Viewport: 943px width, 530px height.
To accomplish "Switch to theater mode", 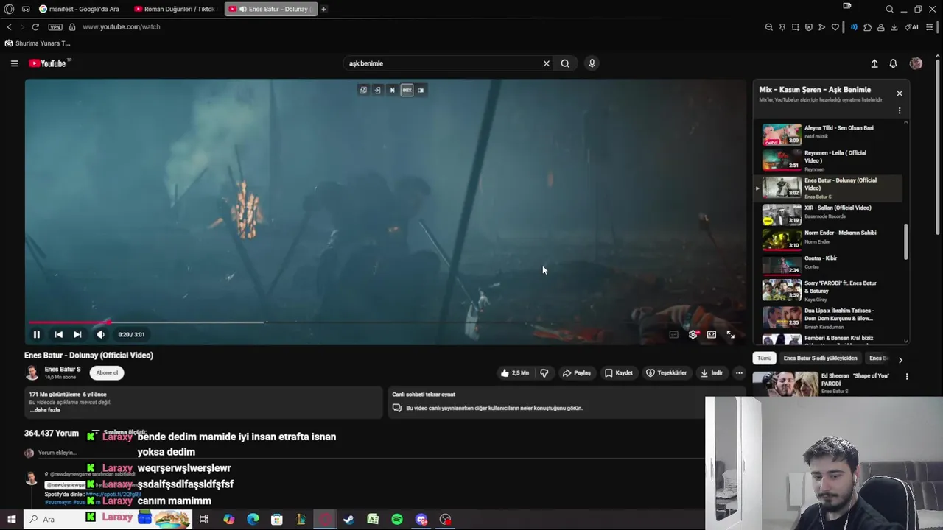I will click(712, 334).
